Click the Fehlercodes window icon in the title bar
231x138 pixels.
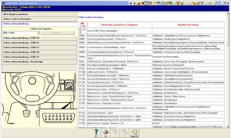(3, 2)
